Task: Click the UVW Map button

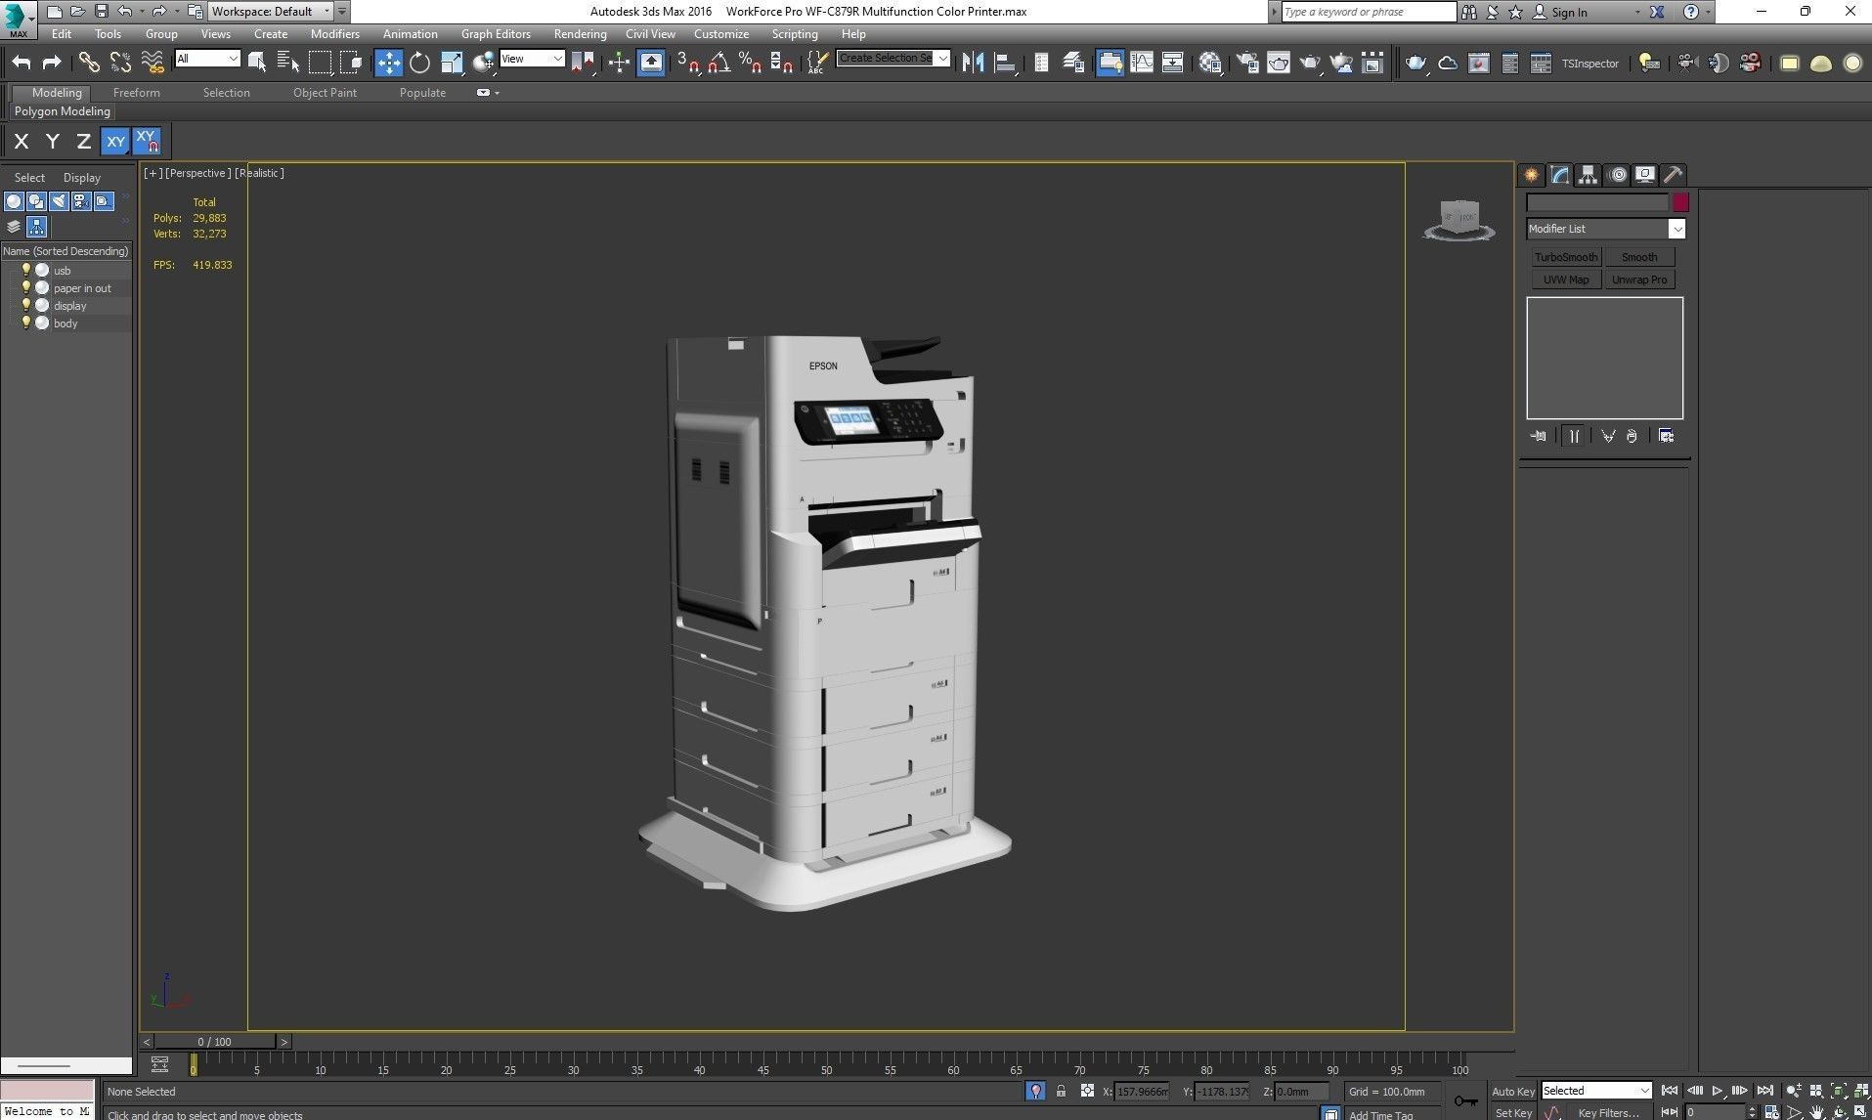Action: [1566, 280]
